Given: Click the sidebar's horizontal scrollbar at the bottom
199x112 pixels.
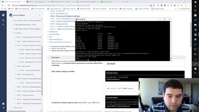Looking at the screenshot, I should coord(17,111).
